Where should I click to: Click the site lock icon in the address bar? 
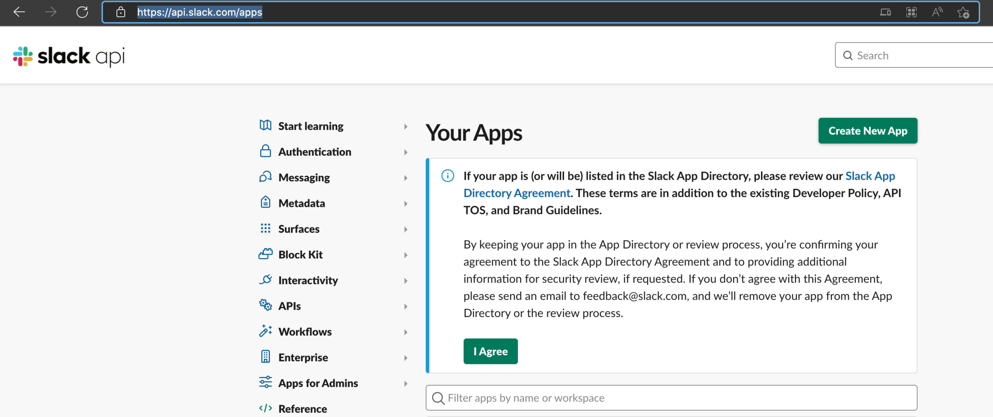(121, 12)
